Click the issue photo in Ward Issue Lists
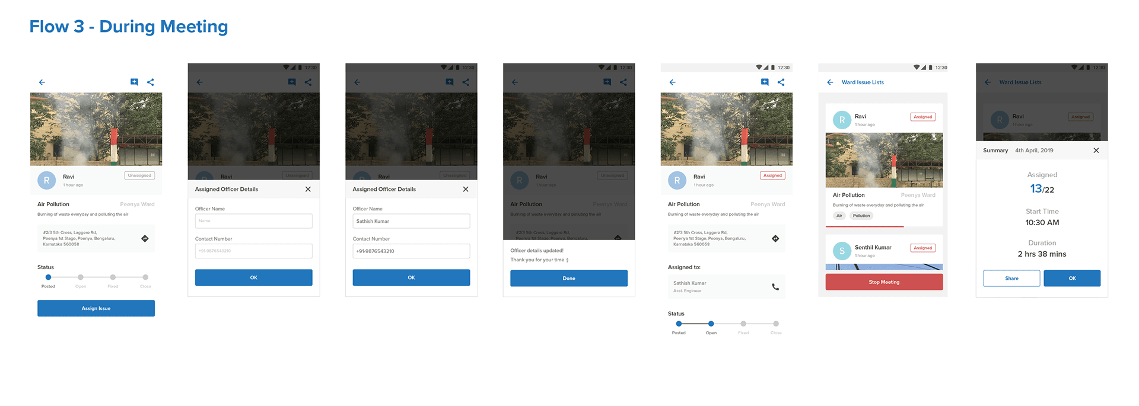The width and height of the screenshot is (1139, 406). 884,160
